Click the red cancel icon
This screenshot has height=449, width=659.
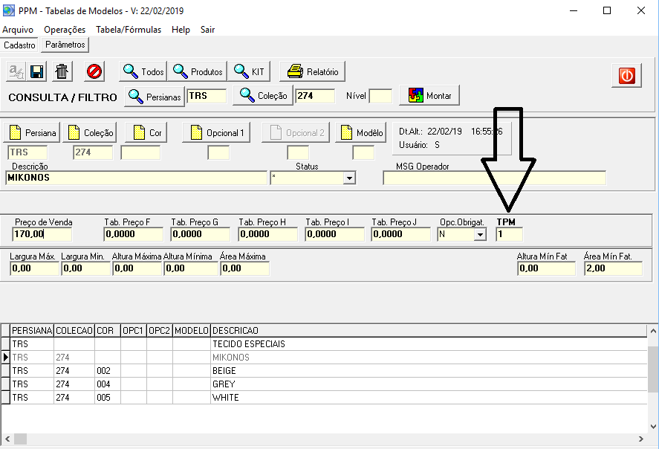pyautogui.click(x=94, y=71)
